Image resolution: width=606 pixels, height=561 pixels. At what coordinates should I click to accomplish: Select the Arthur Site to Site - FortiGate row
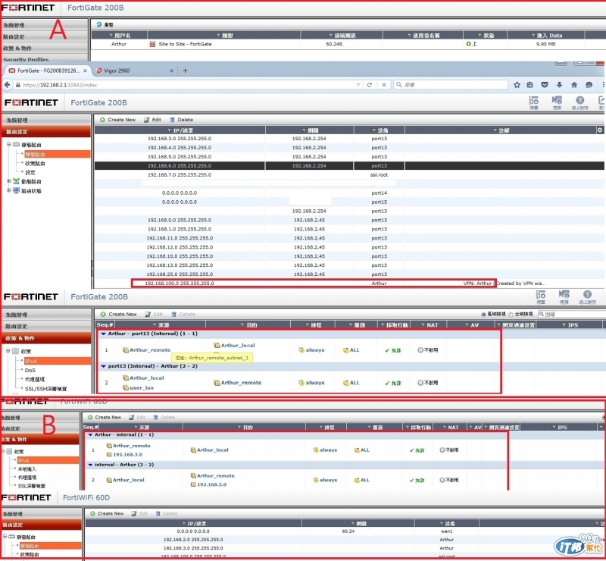[x=348, y=44]
